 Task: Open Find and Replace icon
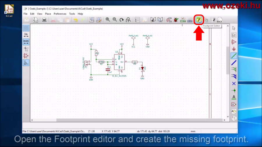(99, 20)
